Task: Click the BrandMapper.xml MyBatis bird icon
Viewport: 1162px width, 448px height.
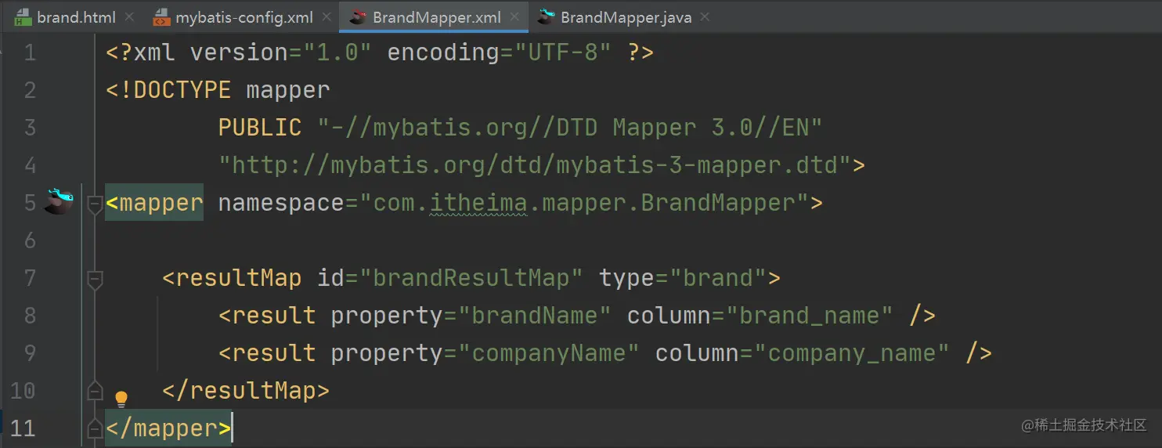Action: click(358, 16)
